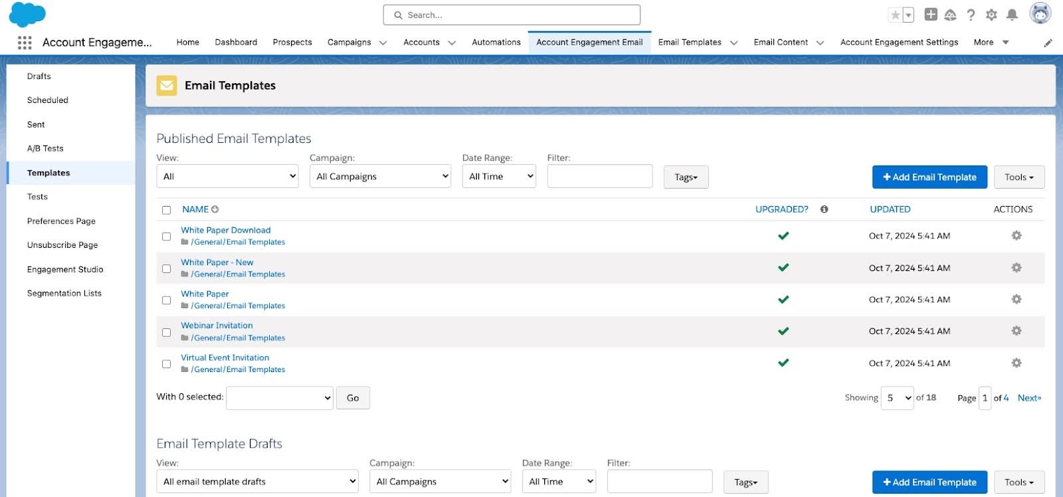Check the White Paper row checkbox
Image resolution: width=1063 pixels, height=497 pixels.
(166, 300)
